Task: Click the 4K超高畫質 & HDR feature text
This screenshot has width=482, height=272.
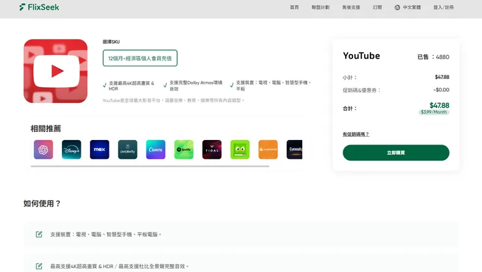Action: click(x=132, y=86)
